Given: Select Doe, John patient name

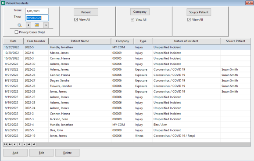Looking at the screenshot, I should [x=57, y=130].
